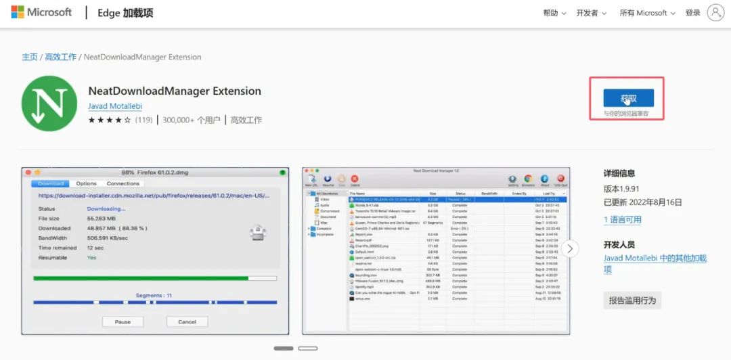The width and height of the screenshot is (731, 360).
Task: Open the 所有 Microsoft dropdown
Action: (647, 13)
